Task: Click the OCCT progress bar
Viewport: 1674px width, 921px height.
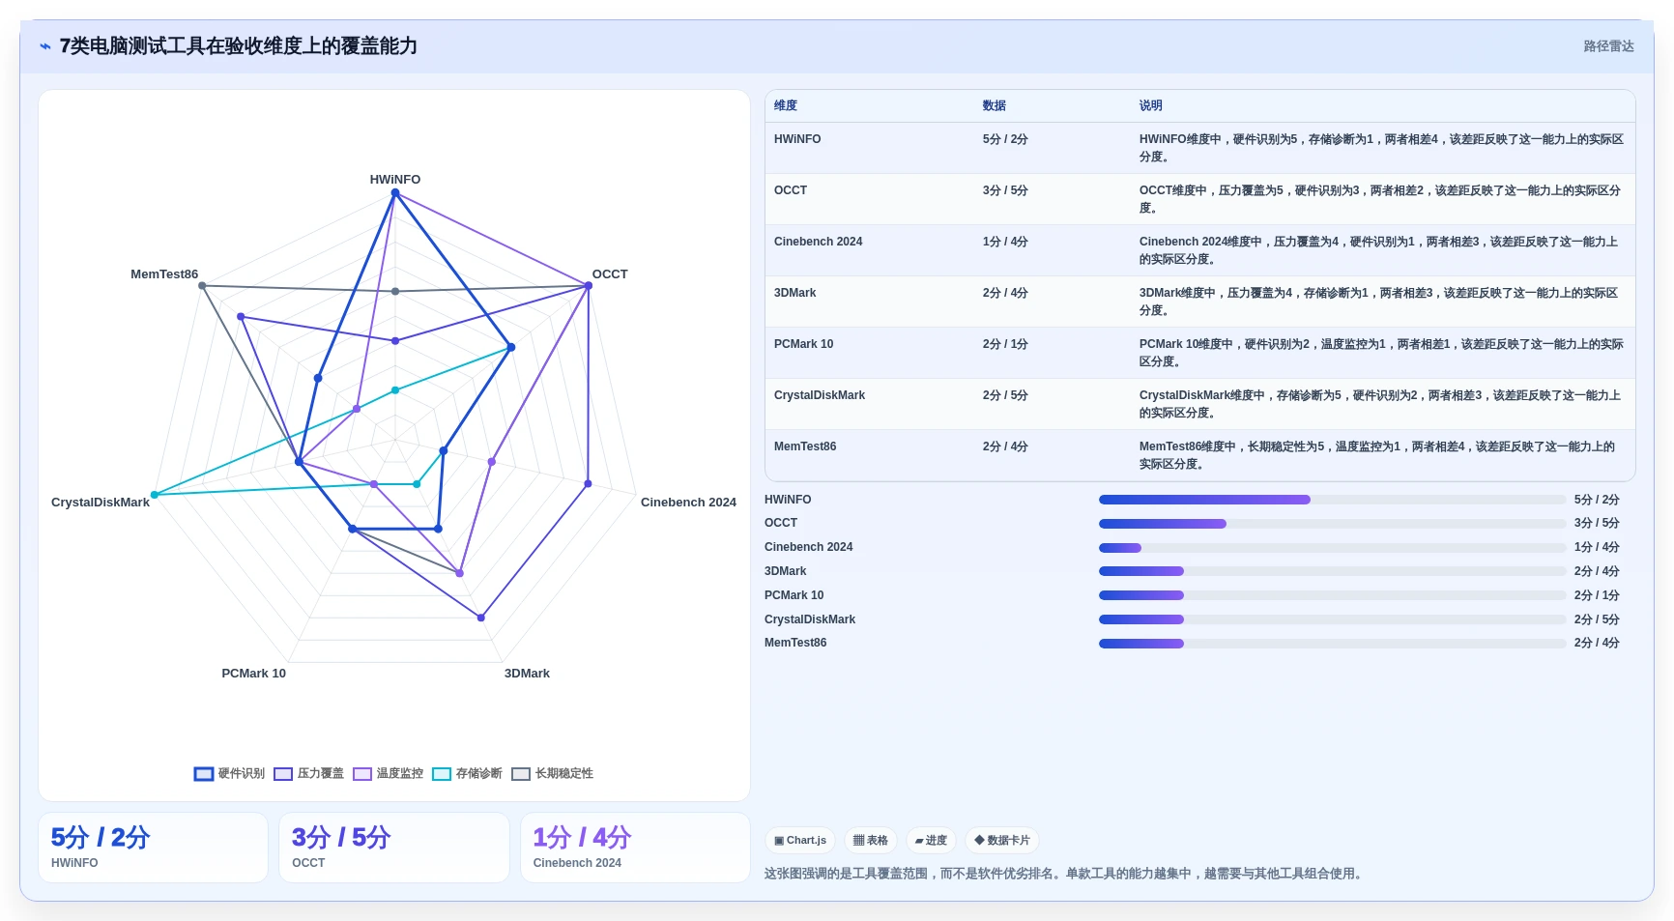Action: click(1332, 524)
